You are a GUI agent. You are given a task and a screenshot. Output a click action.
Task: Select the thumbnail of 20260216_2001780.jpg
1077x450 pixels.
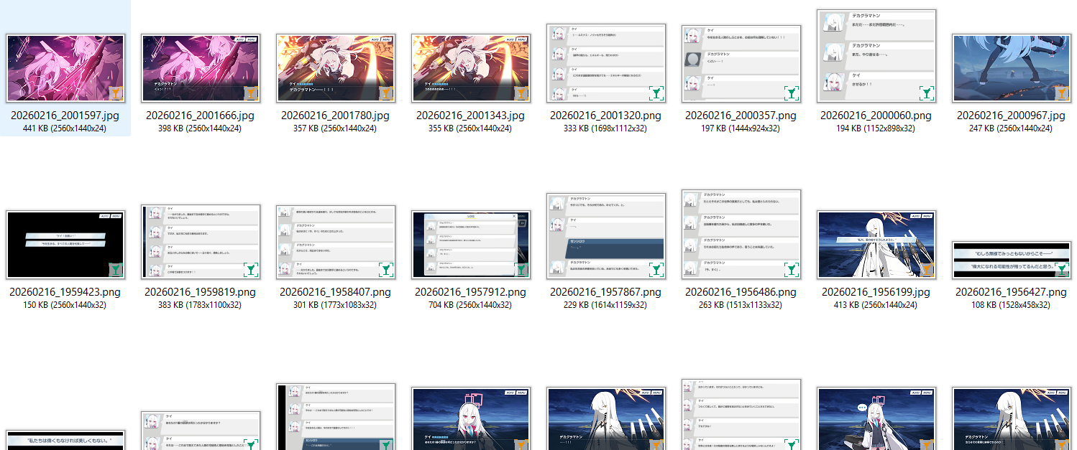point(336,68)
